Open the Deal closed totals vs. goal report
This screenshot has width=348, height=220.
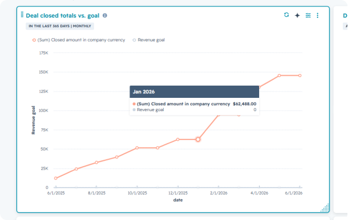[63, 16]
